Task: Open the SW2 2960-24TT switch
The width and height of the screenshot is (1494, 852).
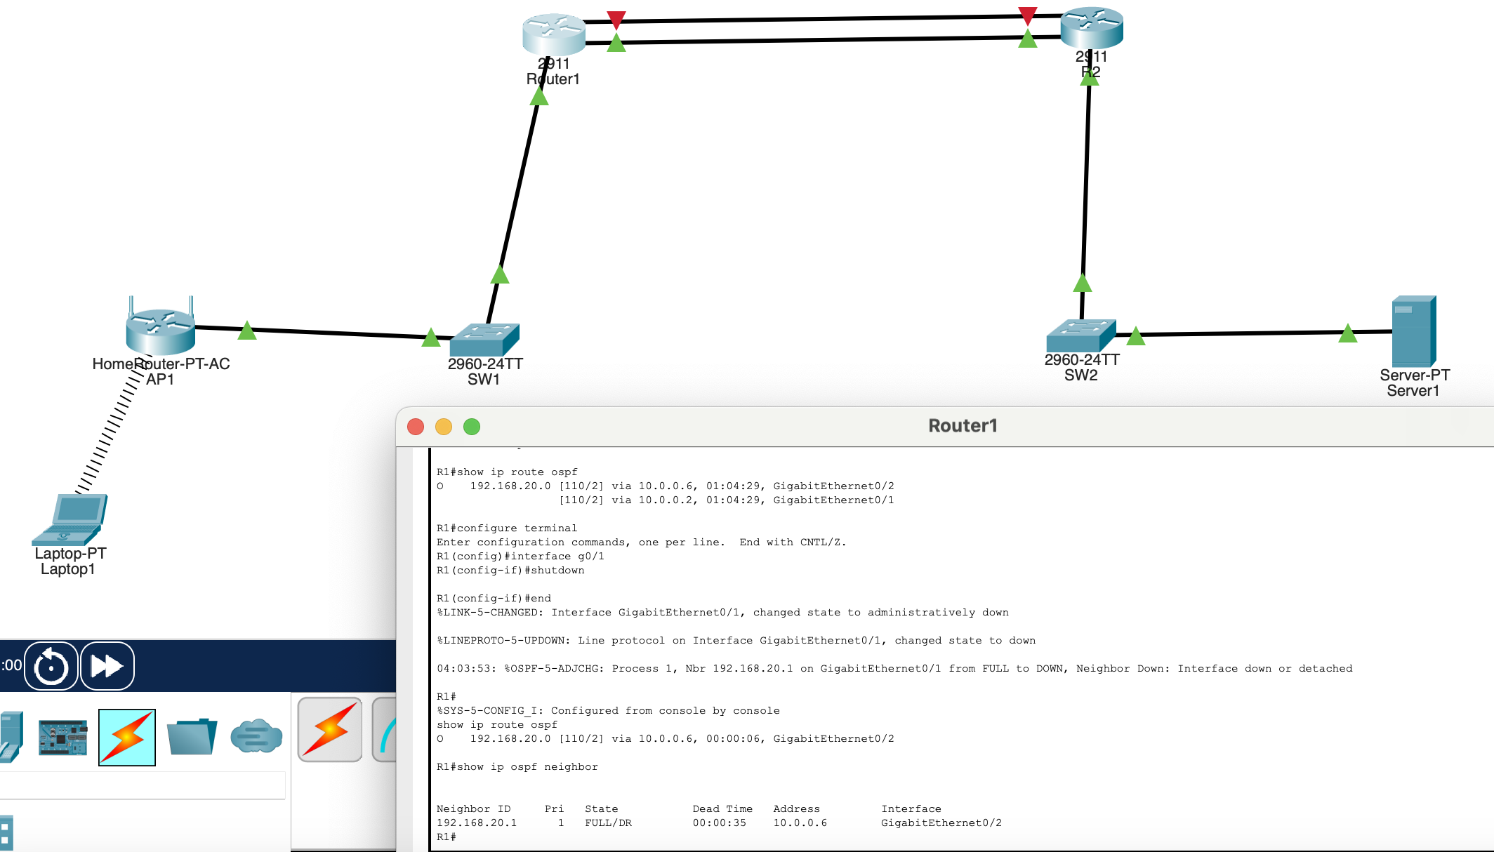Action: (x=1081, y=335)
